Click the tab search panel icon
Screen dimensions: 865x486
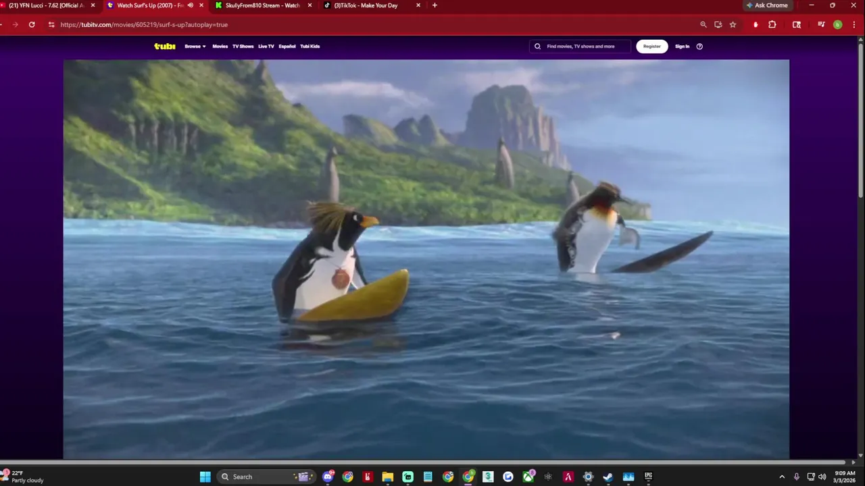pos(797,24)
